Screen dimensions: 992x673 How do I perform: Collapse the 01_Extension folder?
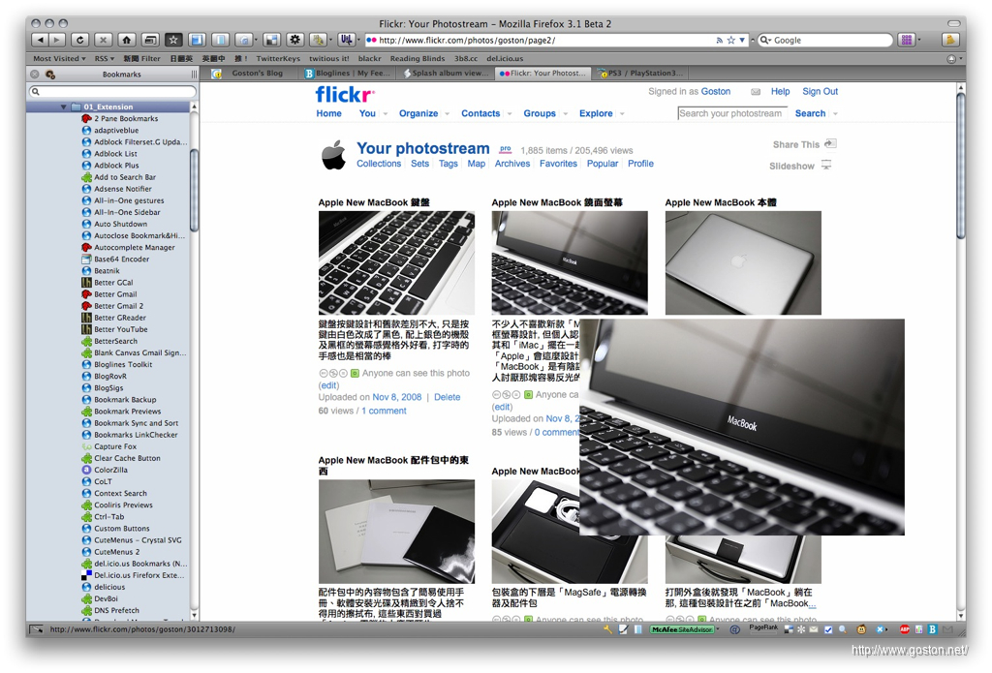pyautogui.click(x=63, y=107)
